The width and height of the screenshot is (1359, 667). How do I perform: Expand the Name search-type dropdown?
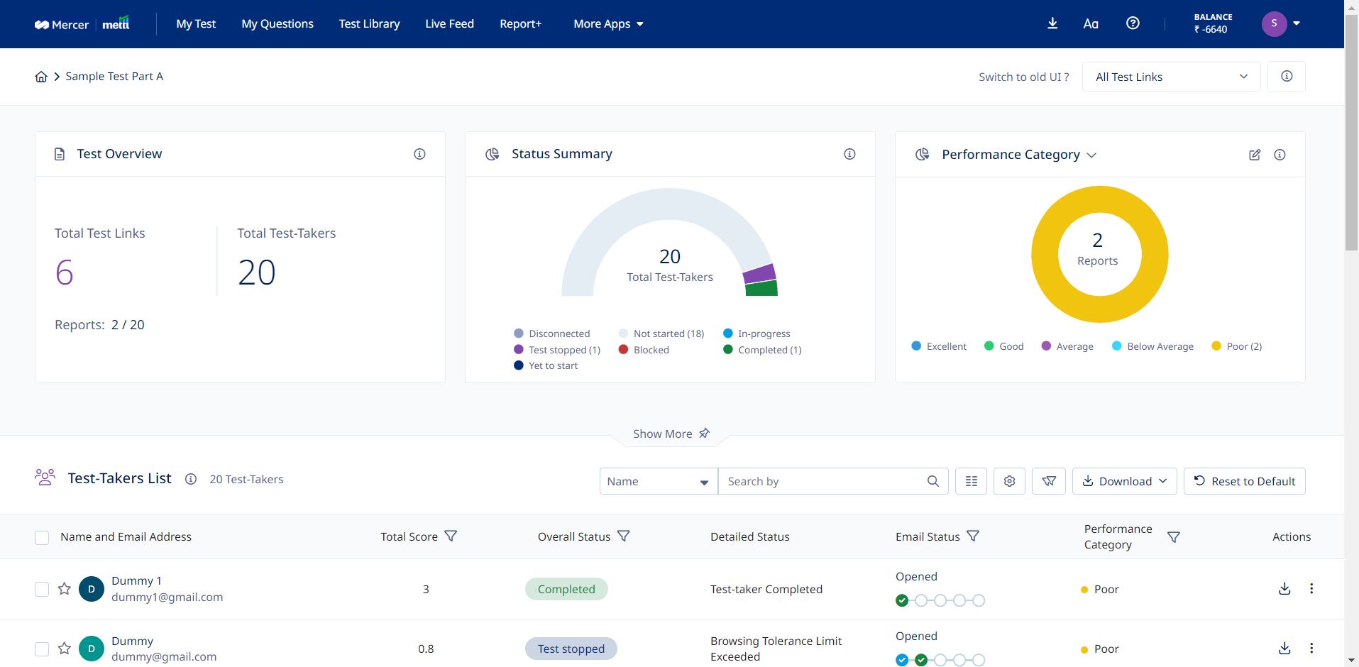click(x=658, y=481)
